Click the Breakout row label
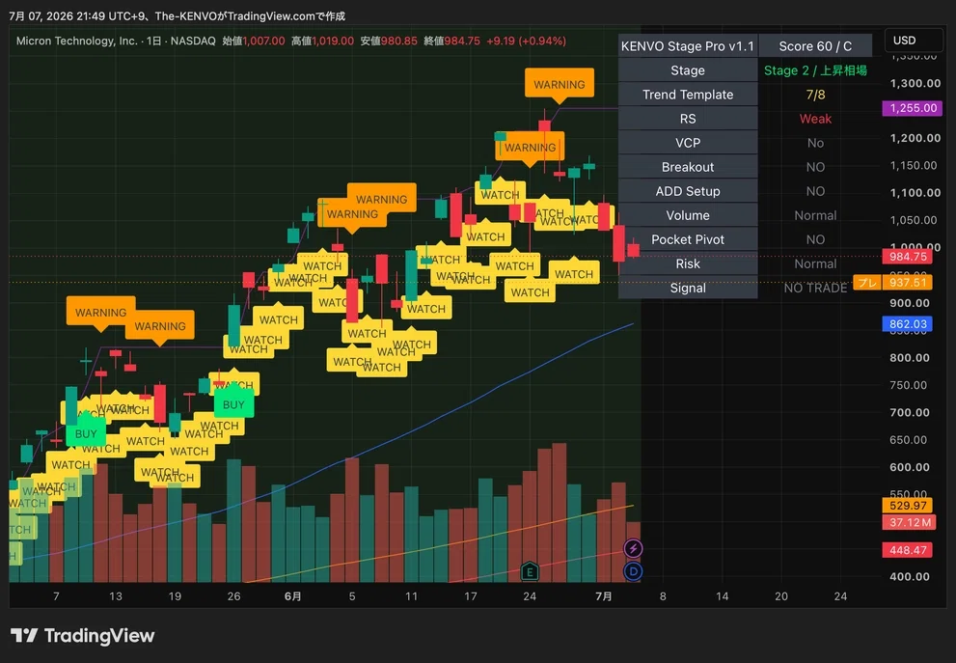 (x=688, y=167)
